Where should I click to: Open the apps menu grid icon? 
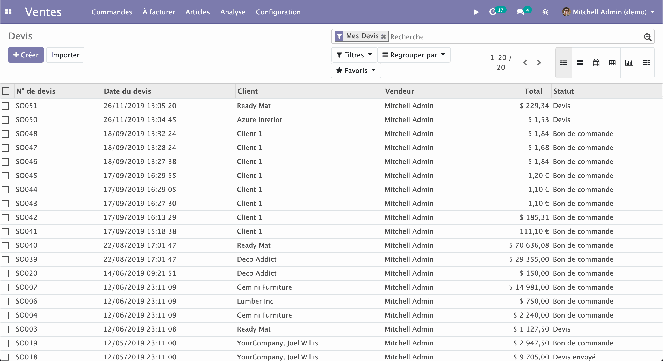point(9,12)
